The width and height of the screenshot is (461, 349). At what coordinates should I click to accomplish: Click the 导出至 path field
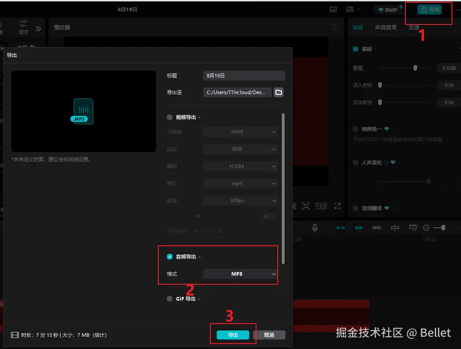click(237, 92)
